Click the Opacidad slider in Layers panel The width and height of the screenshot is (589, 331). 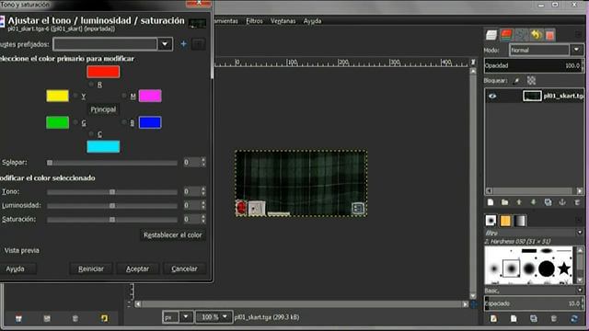[x=534, y=65]
